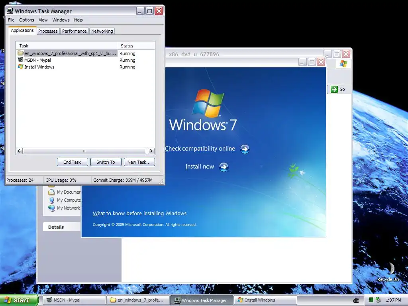Viewport: 408px width, 306px height.
Task: Click the keyboard icon near system tray
Action: pyautogui.click(x=356, y=300)
